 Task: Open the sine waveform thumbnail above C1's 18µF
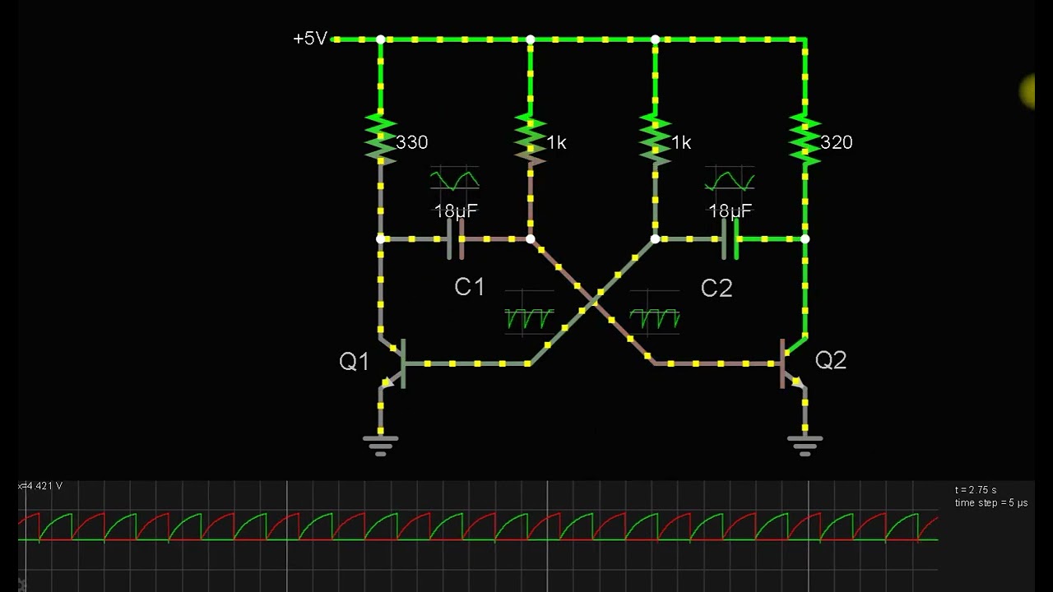[455, 179]
